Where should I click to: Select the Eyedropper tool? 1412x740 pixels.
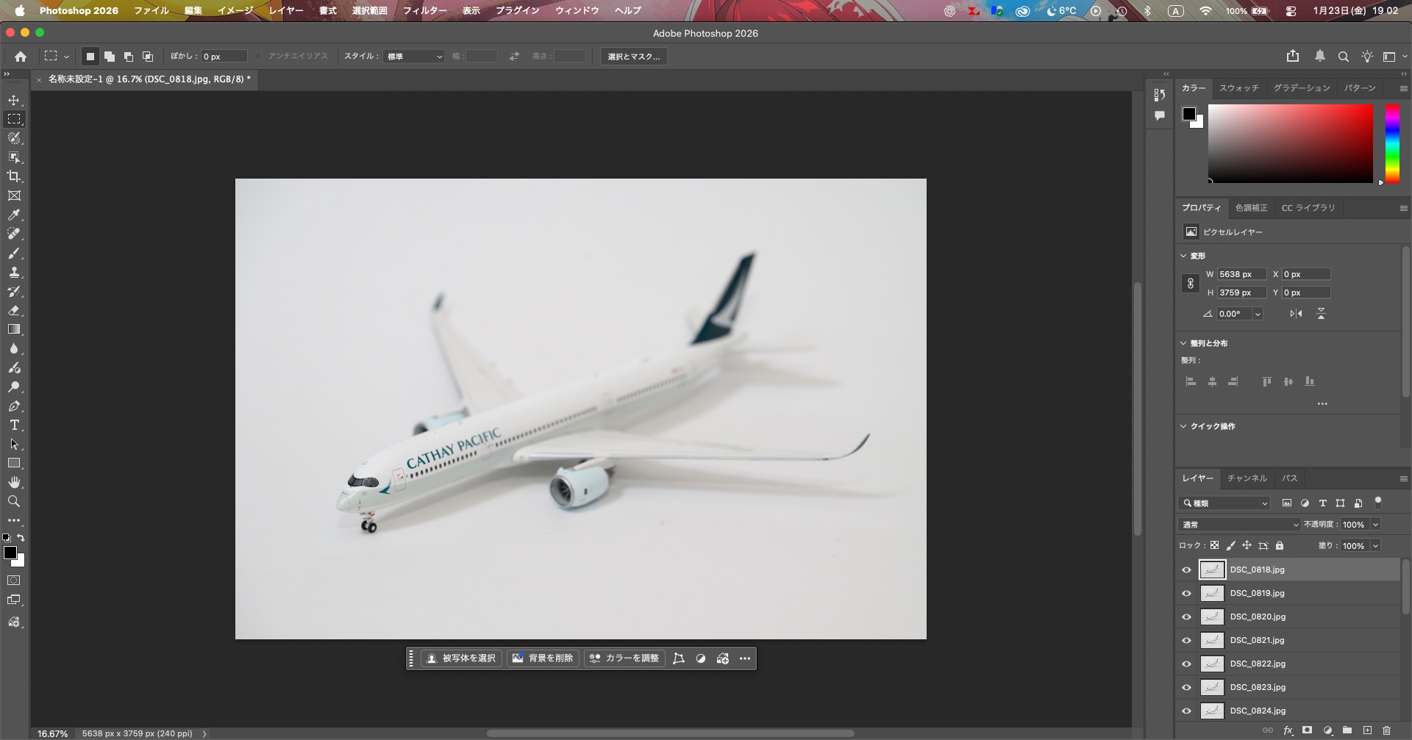[x=14, y=215]
